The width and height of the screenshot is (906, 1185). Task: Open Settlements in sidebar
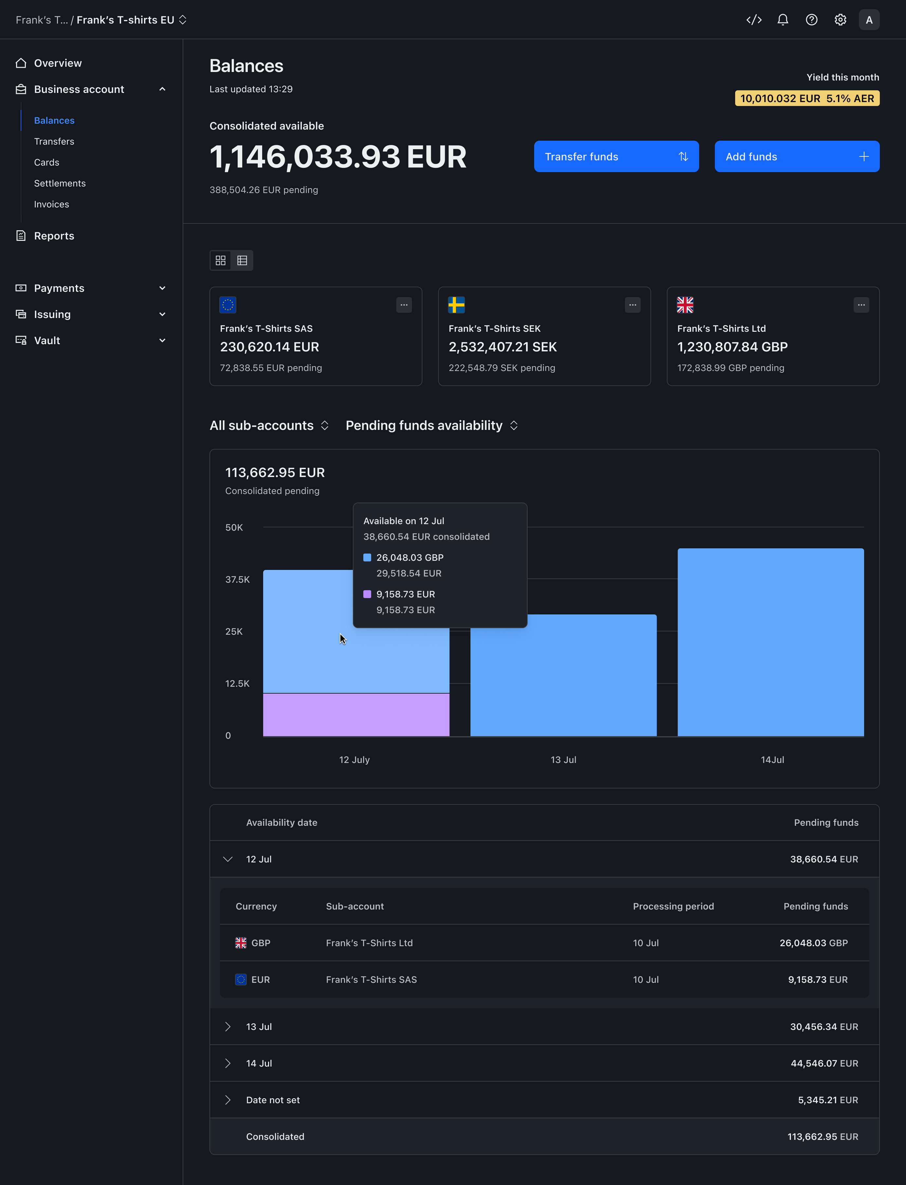pyautogui.click(x=60, y=183)
